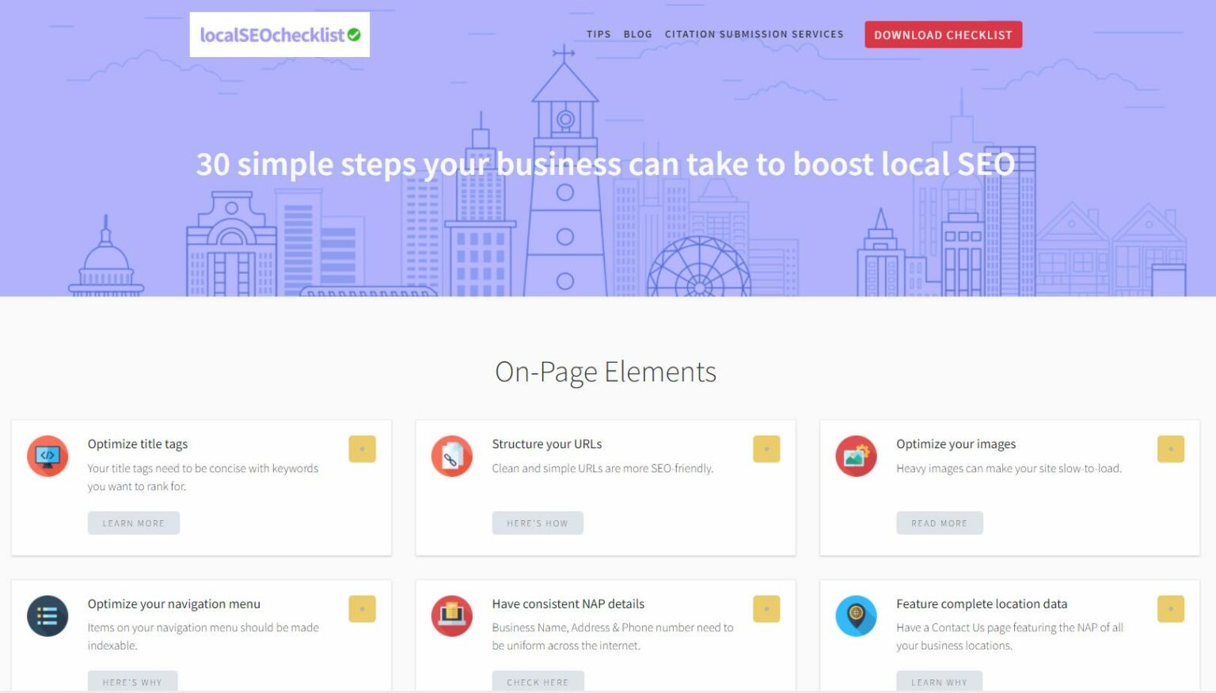
Task: Check off Have consistent NAP details
Action: click(766, 608)
